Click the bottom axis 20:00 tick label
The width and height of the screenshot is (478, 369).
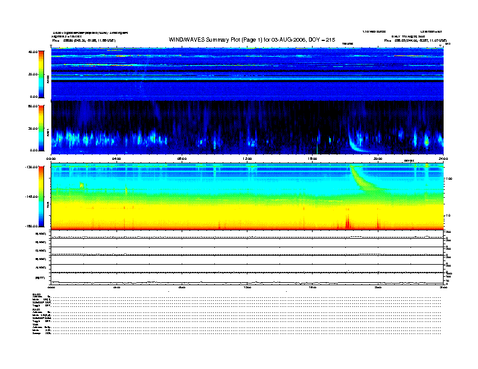tap(378, 287)
